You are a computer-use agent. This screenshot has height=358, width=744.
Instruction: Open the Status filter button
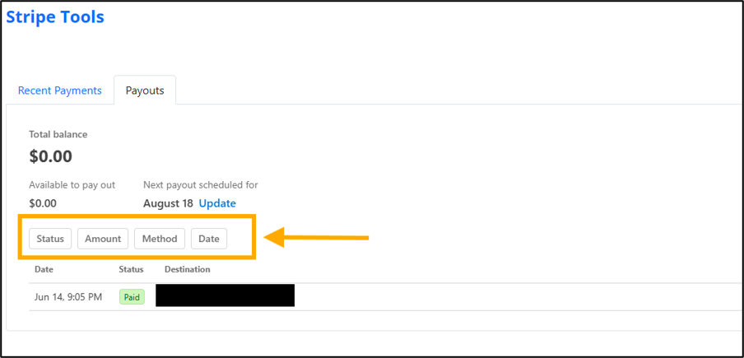point(50,239)
